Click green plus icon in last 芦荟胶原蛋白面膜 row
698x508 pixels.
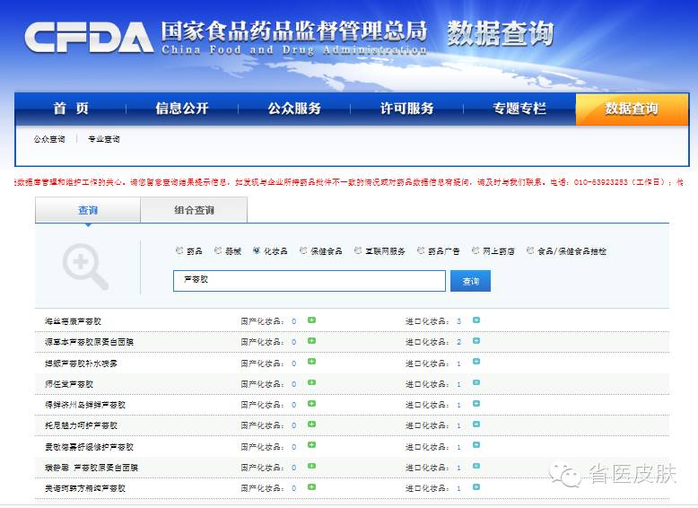pyautogui.click(x=311, y=466)
